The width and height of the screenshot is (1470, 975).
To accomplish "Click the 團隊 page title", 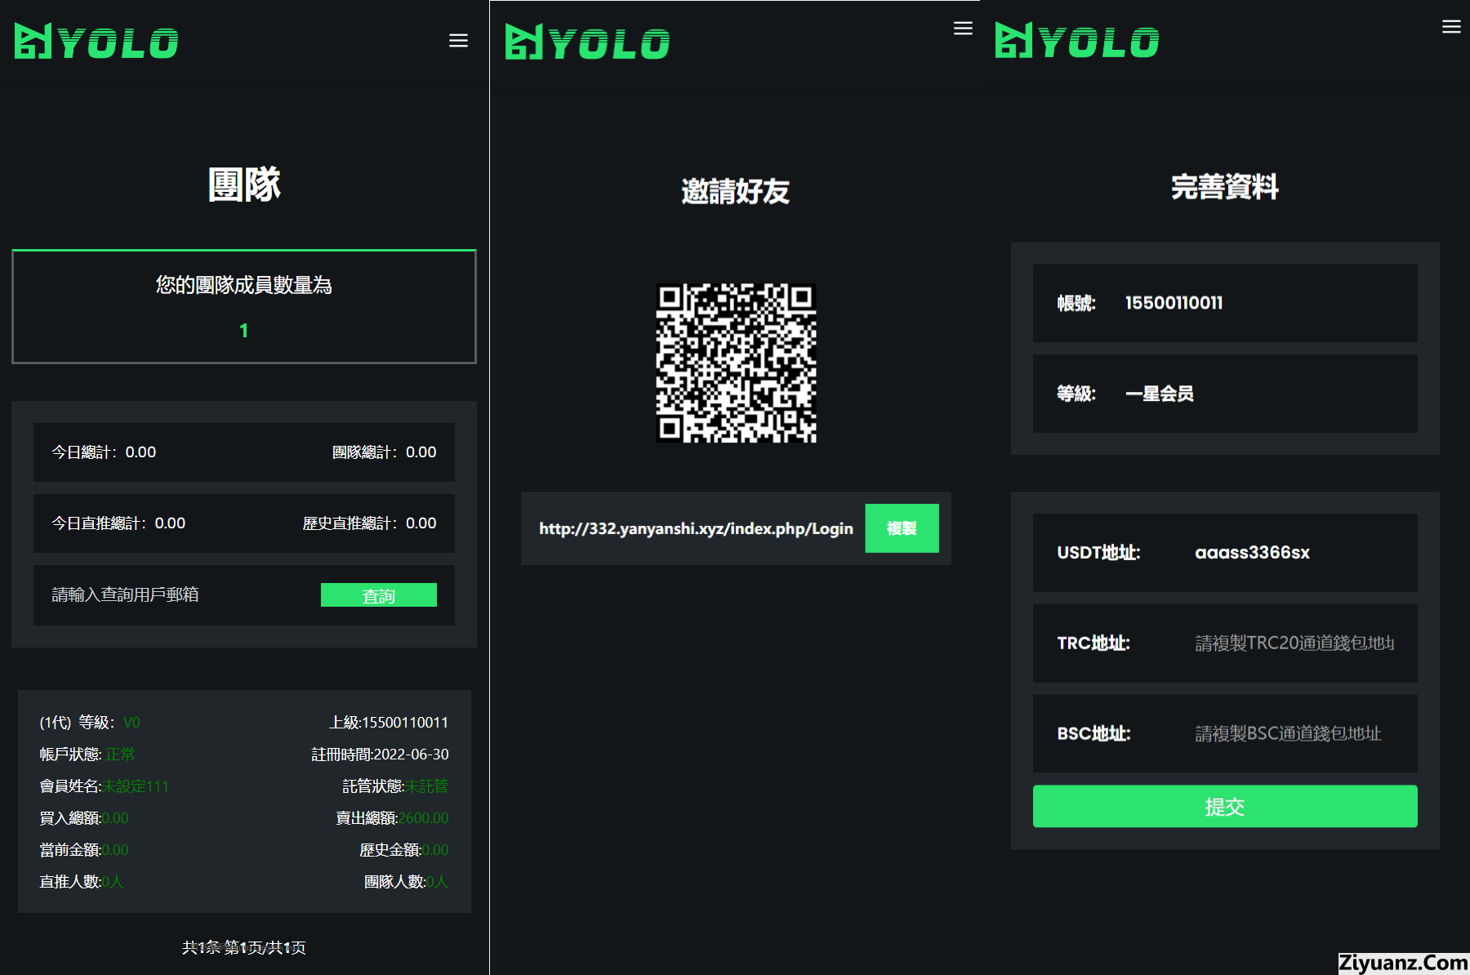I will click(243, 185).
